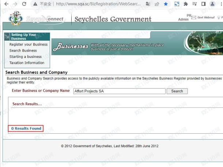Click the translate page icon

[x=148, y=4]
